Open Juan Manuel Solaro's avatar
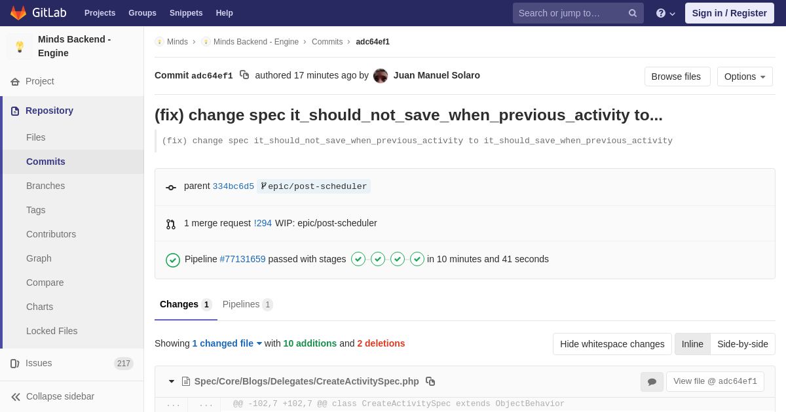 (381, 76)
